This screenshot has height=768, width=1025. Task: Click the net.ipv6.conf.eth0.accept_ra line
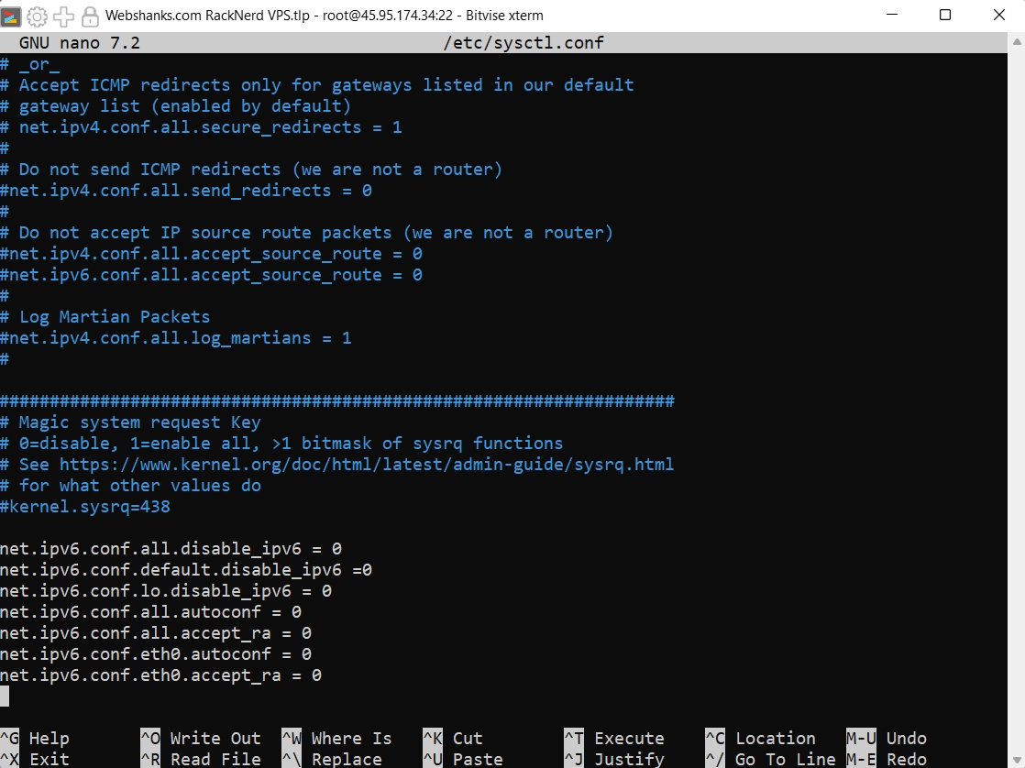160,675
